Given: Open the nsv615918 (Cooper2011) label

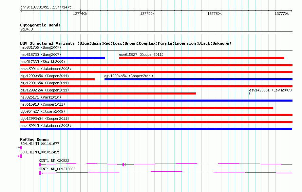Looking at the screenshot, I should [x=43, y=104].
